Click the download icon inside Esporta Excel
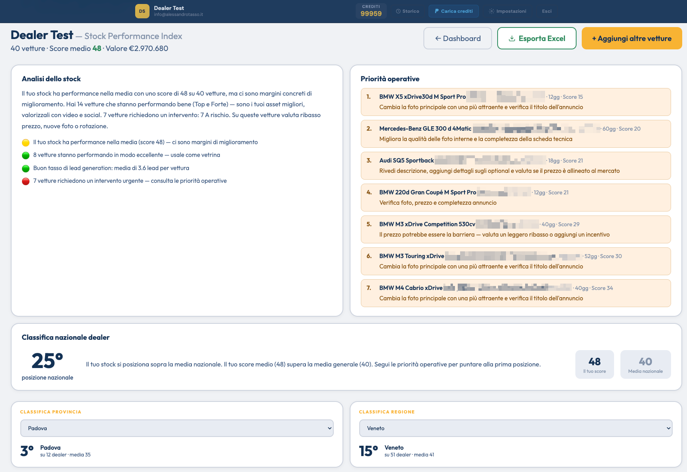The image size is (687, 472). 512,38
